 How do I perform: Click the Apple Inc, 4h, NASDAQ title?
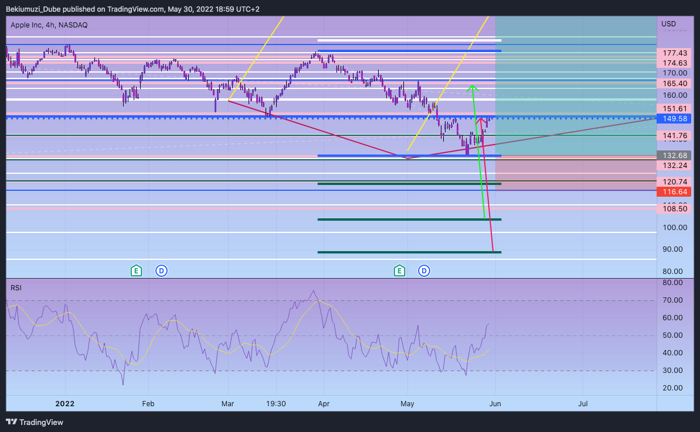click(x=49, y=25)
